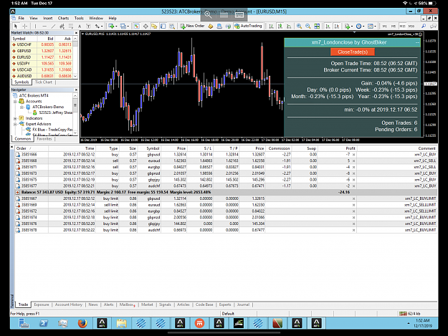Switch timeframe to M15

[402, 27]
